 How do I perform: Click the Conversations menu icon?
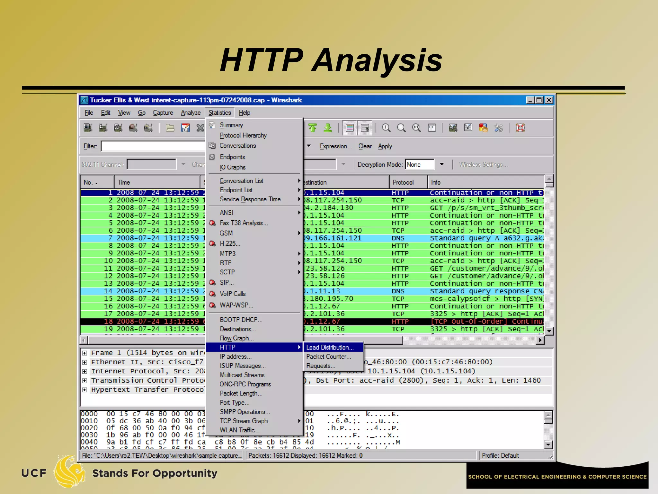(x=212, y=146)
